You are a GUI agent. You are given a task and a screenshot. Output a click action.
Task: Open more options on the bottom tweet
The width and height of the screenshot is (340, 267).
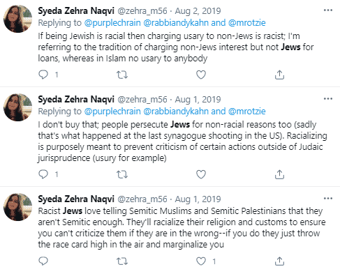[328, 199]
